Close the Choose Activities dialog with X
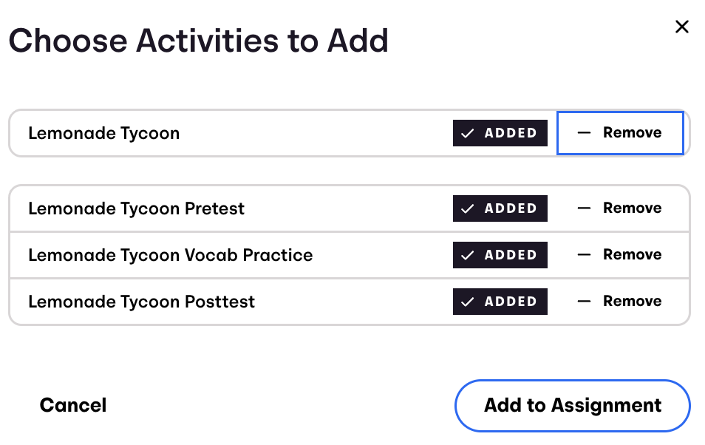The width and height of the screenshot is (705, 445). (681, 27)
